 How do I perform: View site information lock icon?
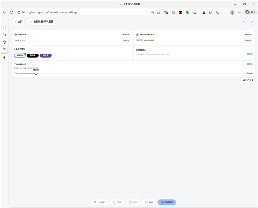coord(19,12)
